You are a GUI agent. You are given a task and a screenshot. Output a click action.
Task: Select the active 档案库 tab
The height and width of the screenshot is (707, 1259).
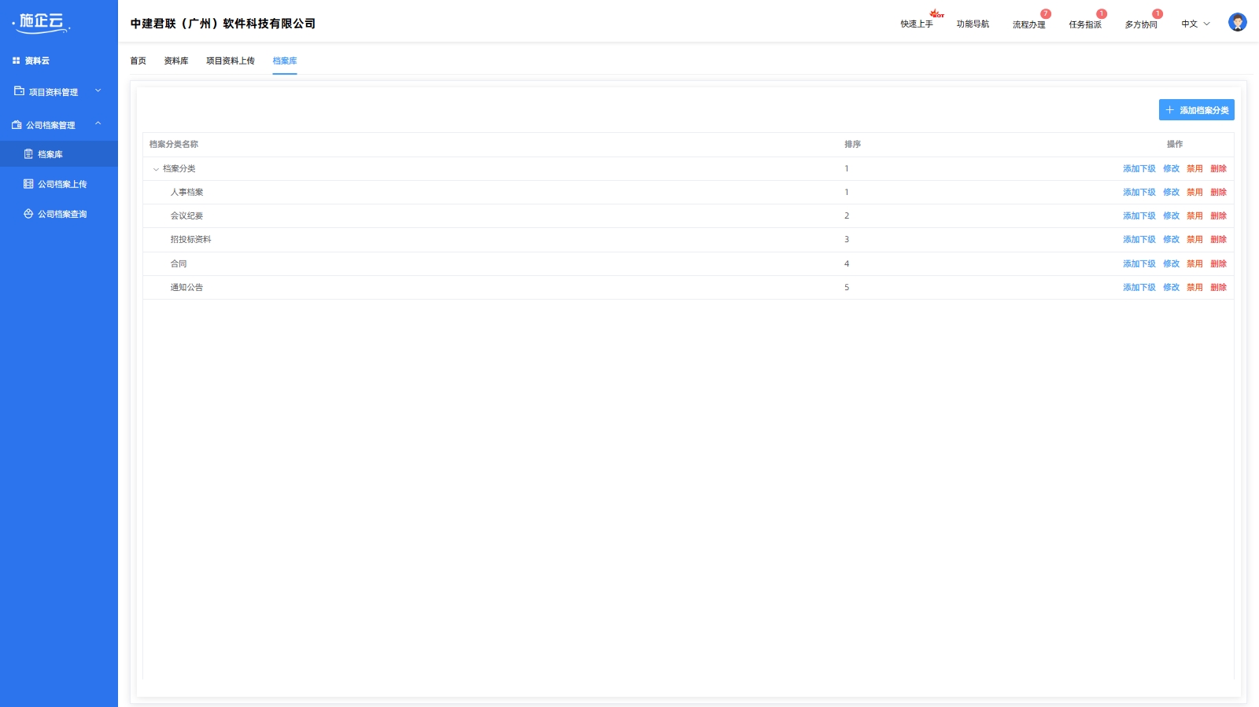[285, 61]
